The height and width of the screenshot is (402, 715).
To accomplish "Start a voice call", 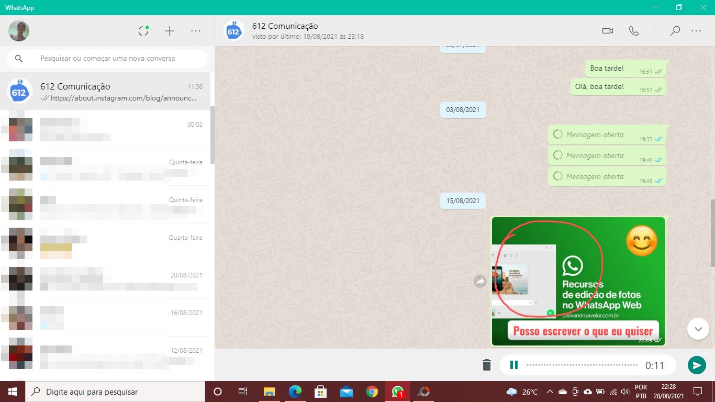I will pos(634,31).
